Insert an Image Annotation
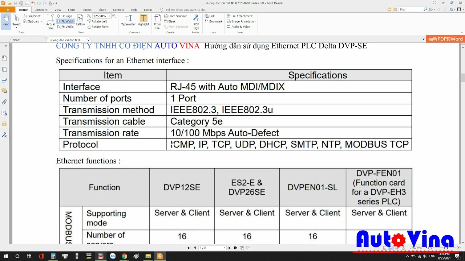Image resolution: width=465 pixels, height=261 pixels. point(241,21)
